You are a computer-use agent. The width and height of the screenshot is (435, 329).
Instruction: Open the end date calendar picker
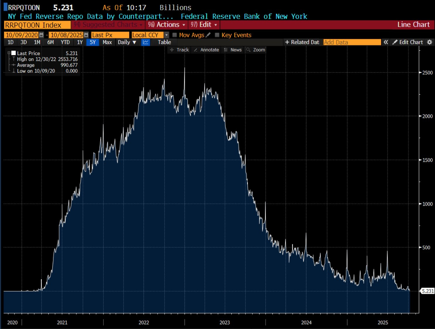point(86,35)
